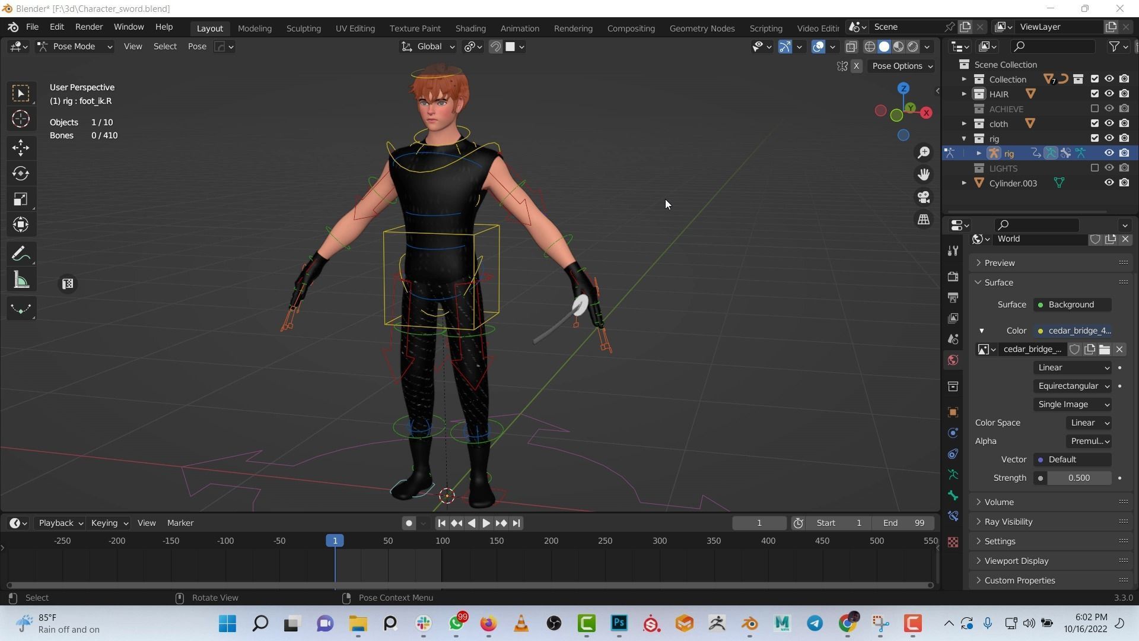Viewport: 1139px width, 641px height.
Task: Open Object properties tab icon
Action: [953, 412]
